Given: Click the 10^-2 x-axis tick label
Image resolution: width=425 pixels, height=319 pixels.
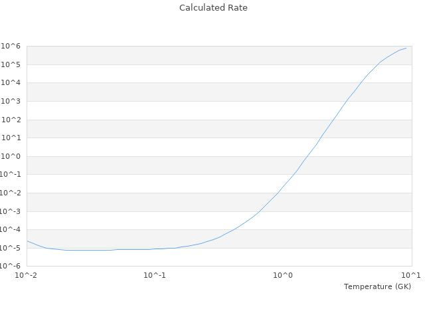Looking at the screenshot, I should [x=27, y=275].
